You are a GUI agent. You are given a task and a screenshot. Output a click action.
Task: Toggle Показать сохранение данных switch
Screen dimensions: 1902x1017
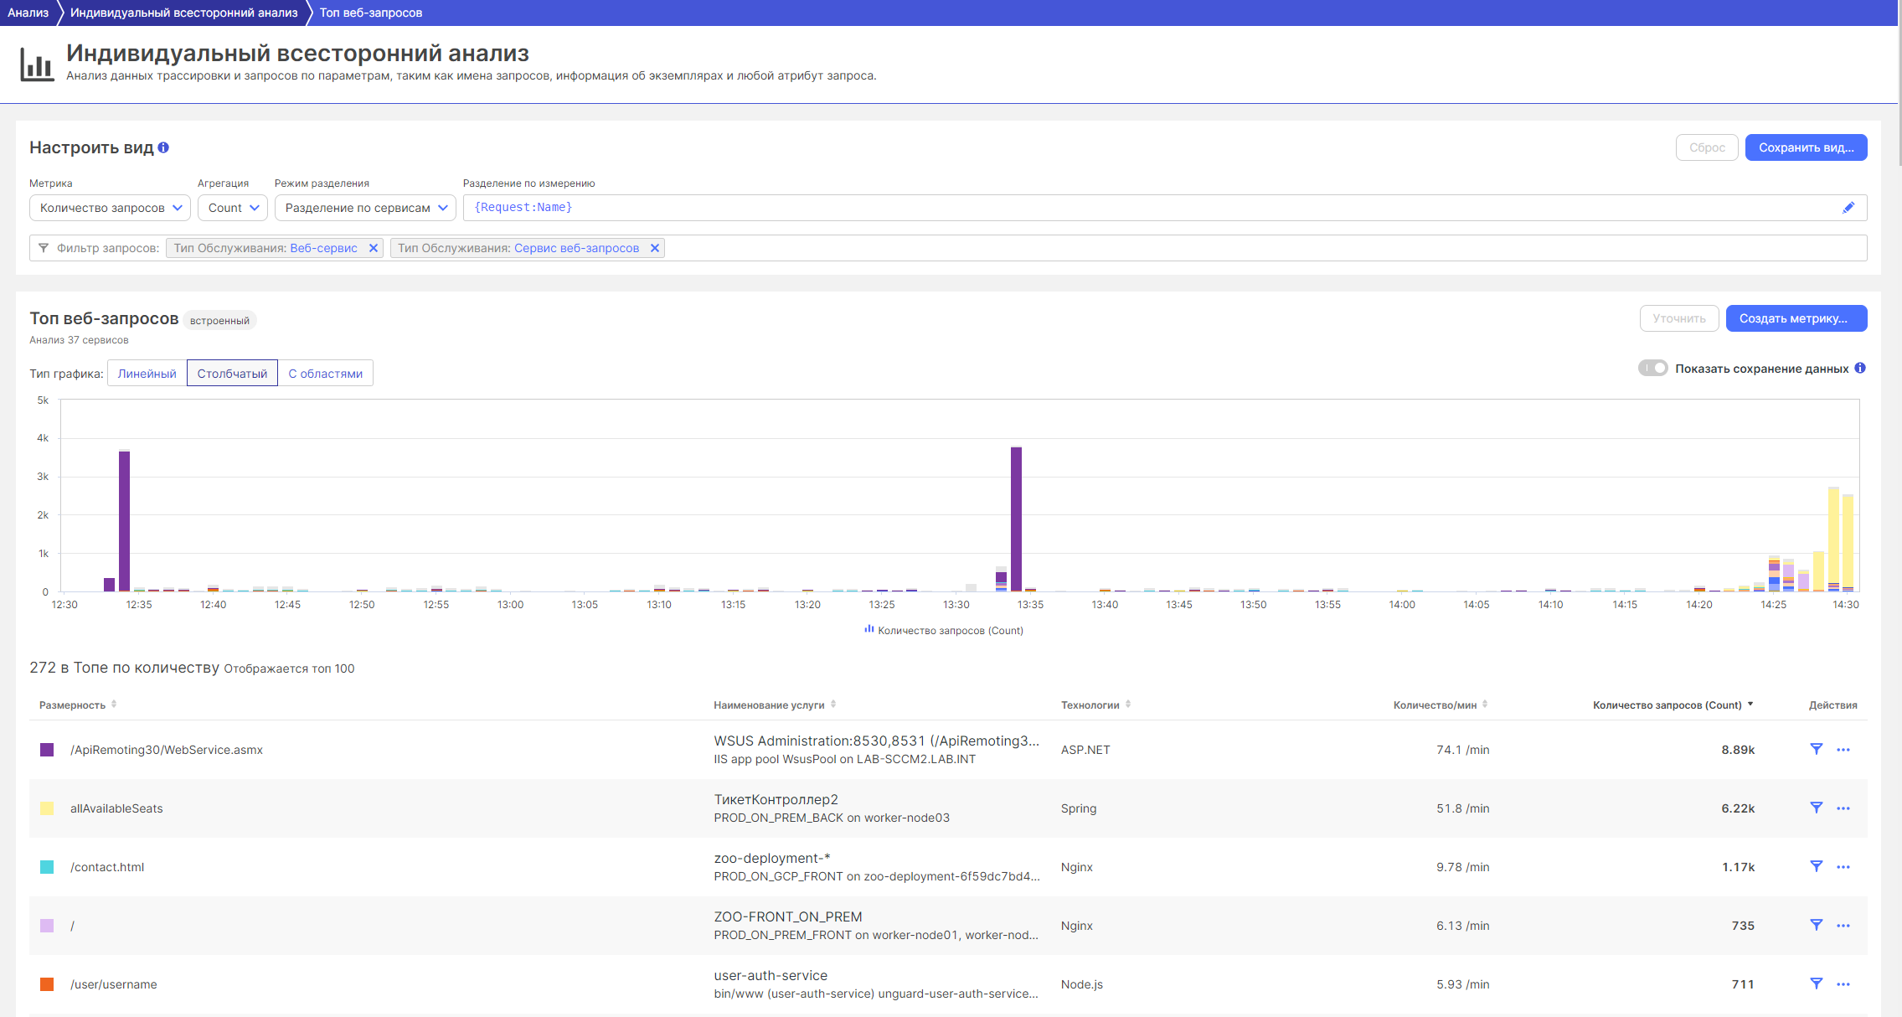point(1652,368)
